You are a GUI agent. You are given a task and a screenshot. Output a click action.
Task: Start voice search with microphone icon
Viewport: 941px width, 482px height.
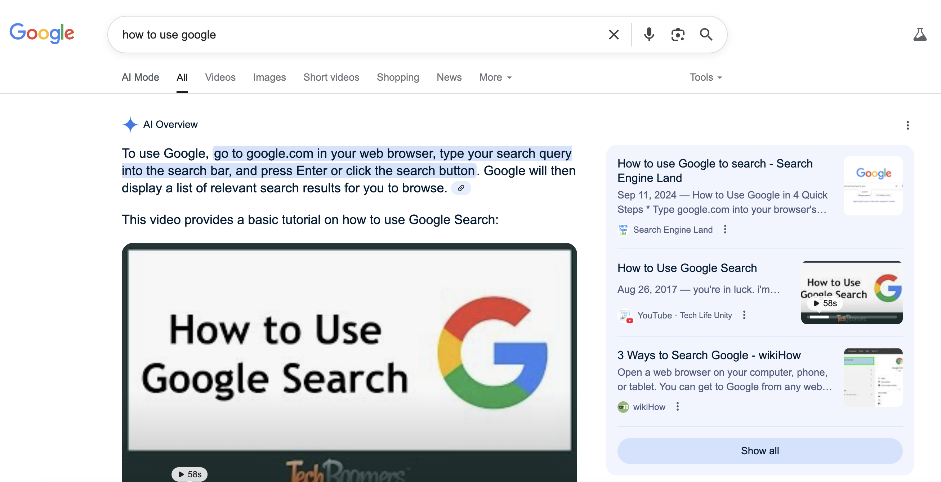click(649, 35)
